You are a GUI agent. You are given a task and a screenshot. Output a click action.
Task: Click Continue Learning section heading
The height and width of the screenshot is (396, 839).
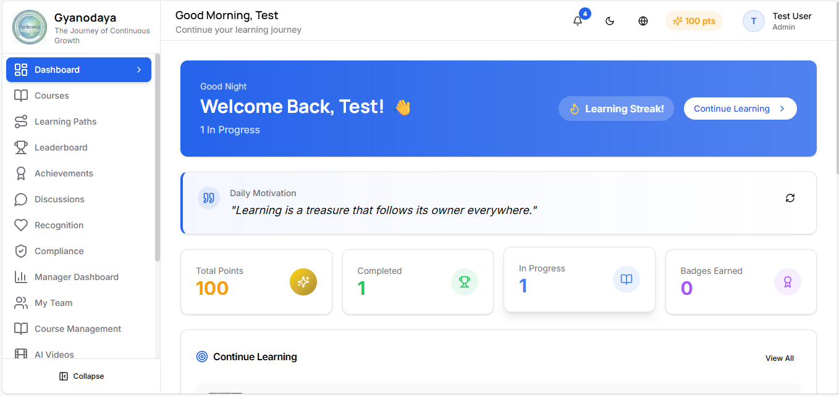255,357
